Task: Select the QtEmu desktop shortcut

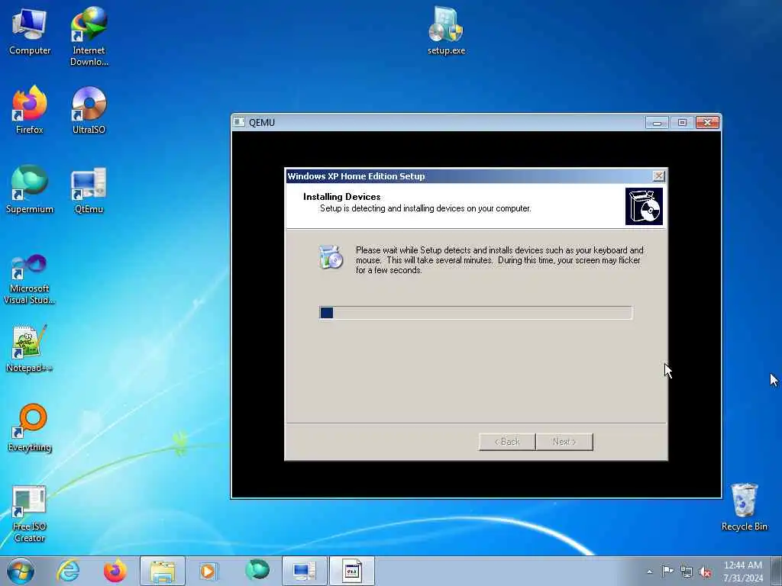Action: (89, 189)
